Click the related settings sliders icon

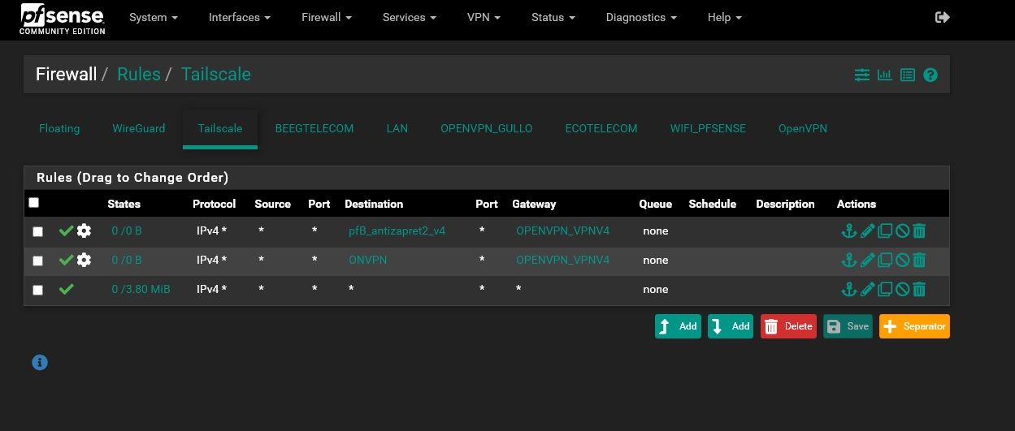(x=862, y=75)
